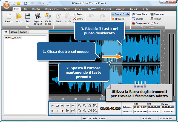Select Effetti tab in left panel
Image resolution: width=178 pixels, height=122 pixels.
[14, 32]
